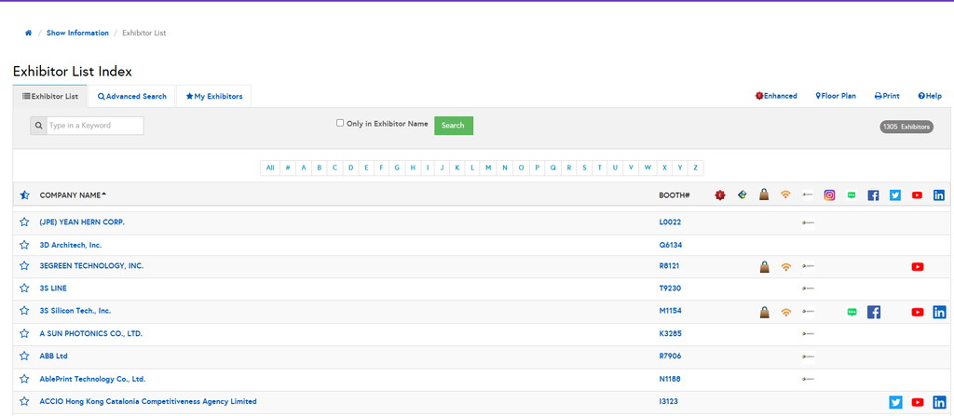The height and width of the screenshot is (416, 954).
Task: Switch to the Exhibitor List tab
Action: coord(50,96)
